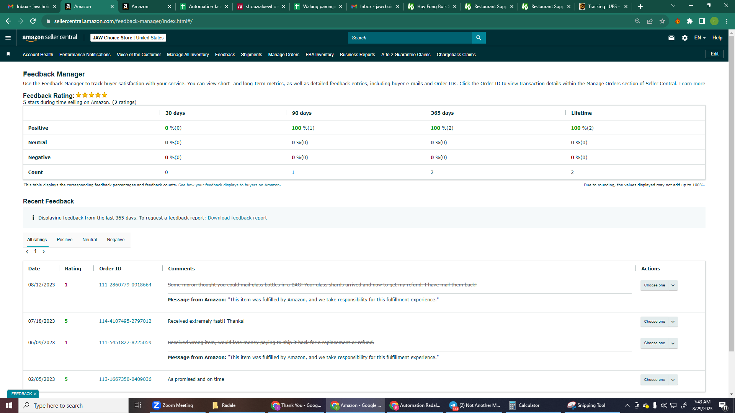Click the Seller Central search field
This screenshot has height=413, width=735.
click(410, 37)
